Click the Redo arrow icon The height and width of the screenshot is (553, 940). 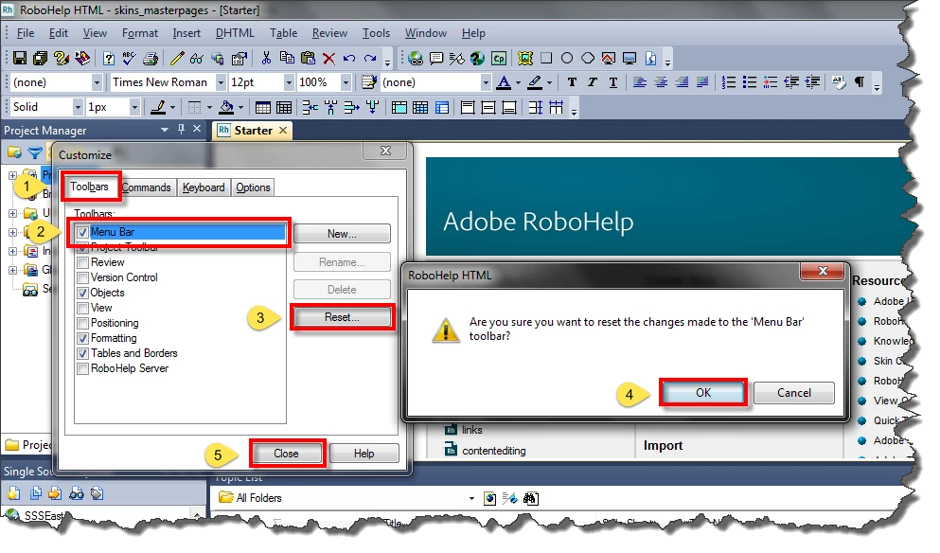370,58
